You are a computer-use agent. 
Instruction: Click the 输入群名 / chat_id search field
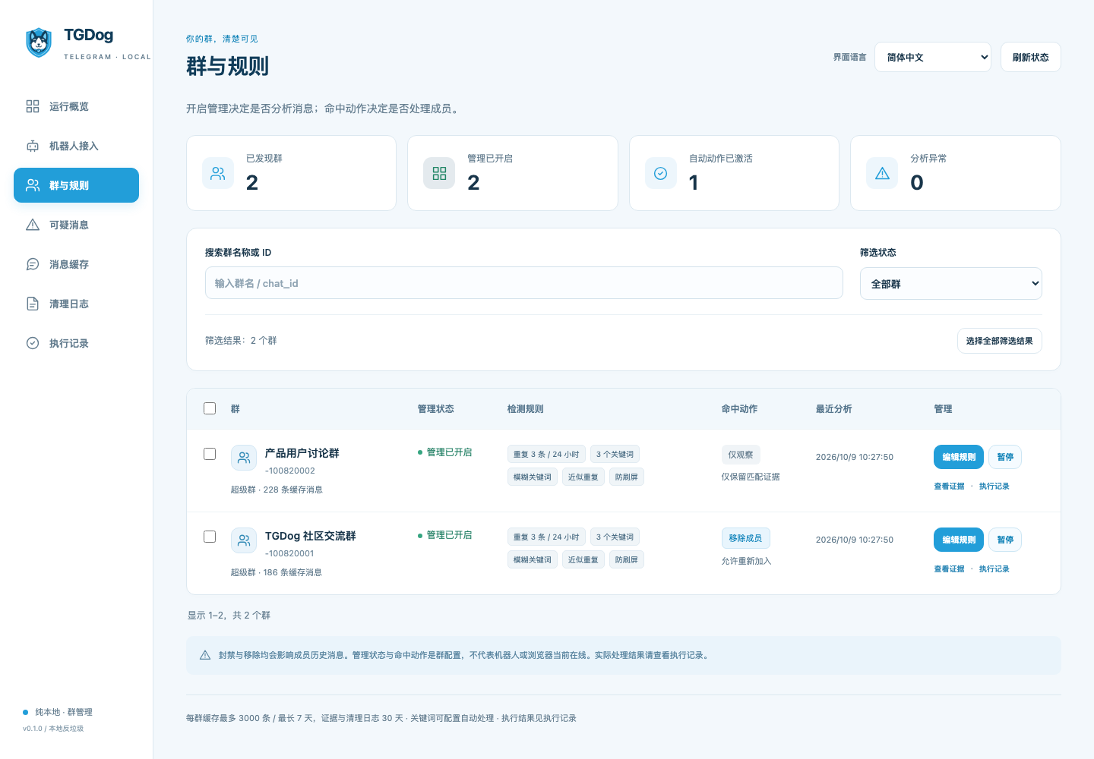(x=524, y=283)
